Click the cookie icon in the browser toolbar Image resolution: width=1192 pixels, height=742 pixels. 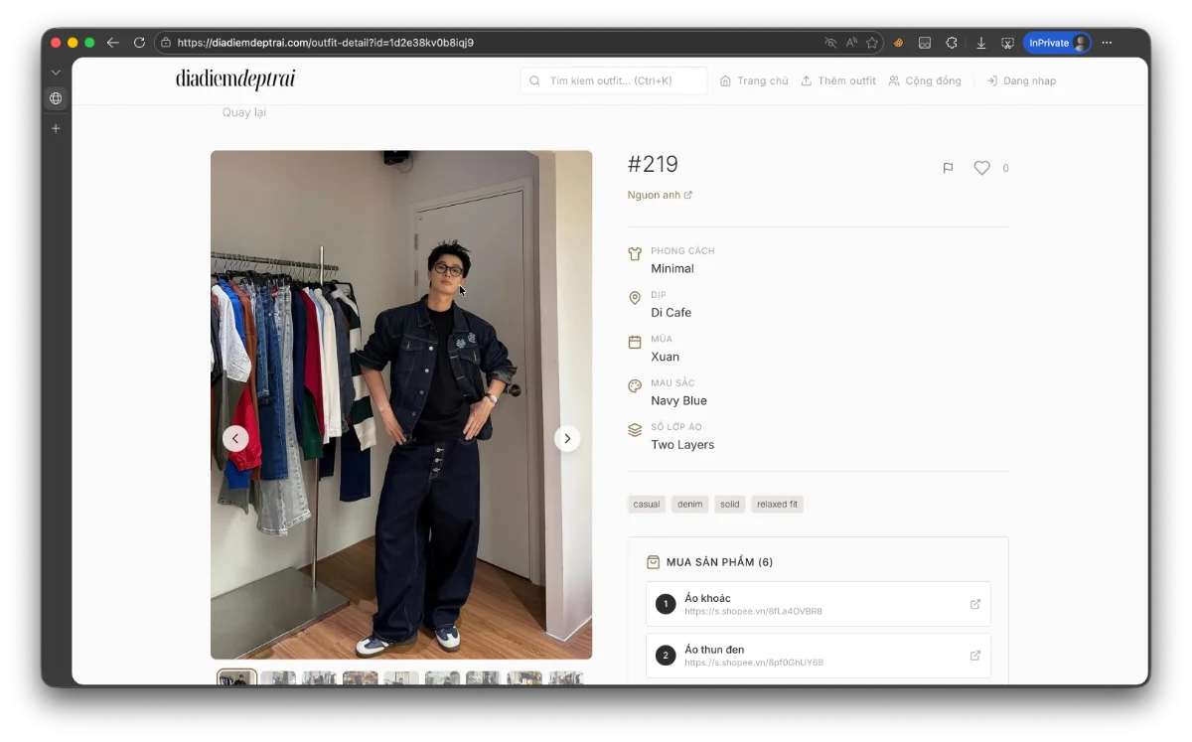[x=898, y=42]
